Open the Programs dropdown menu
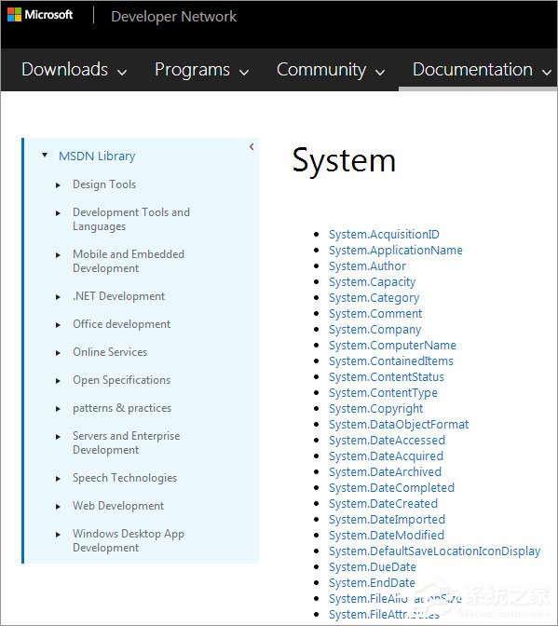 click(201, 70)
